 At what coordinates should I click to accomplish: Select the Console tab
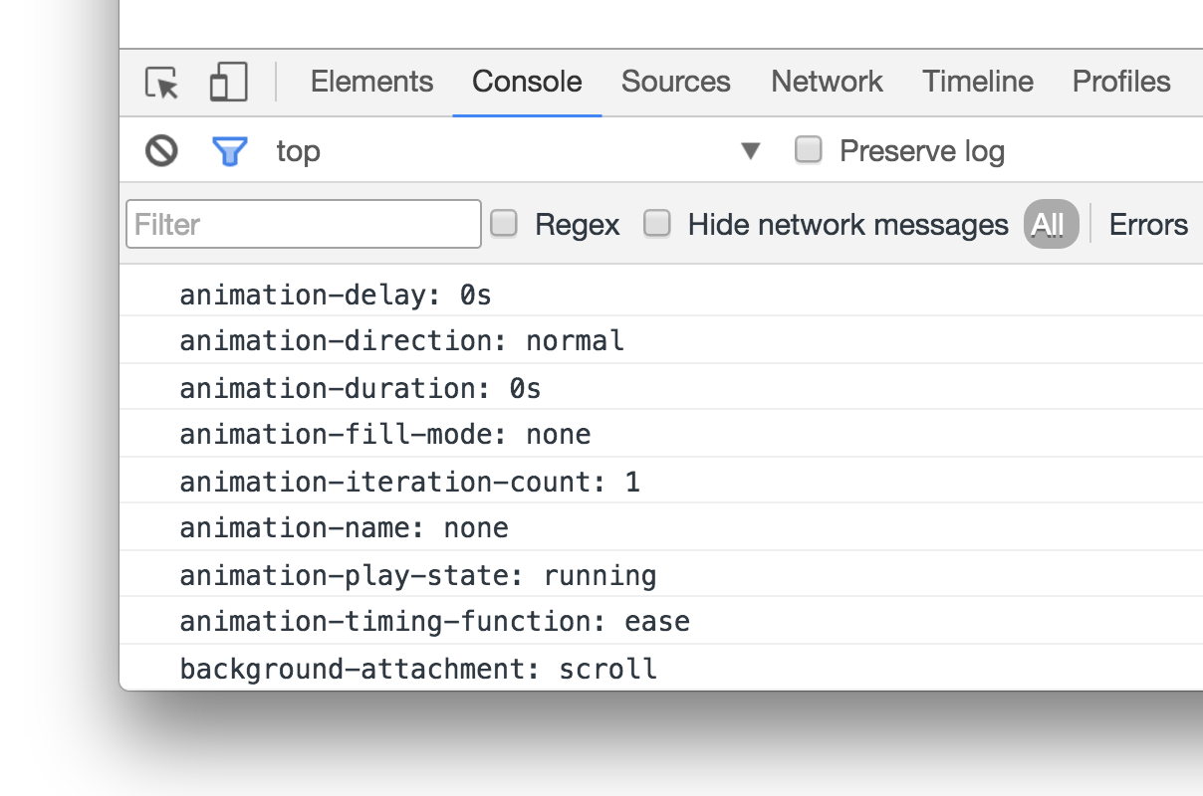tap(527, 82)
